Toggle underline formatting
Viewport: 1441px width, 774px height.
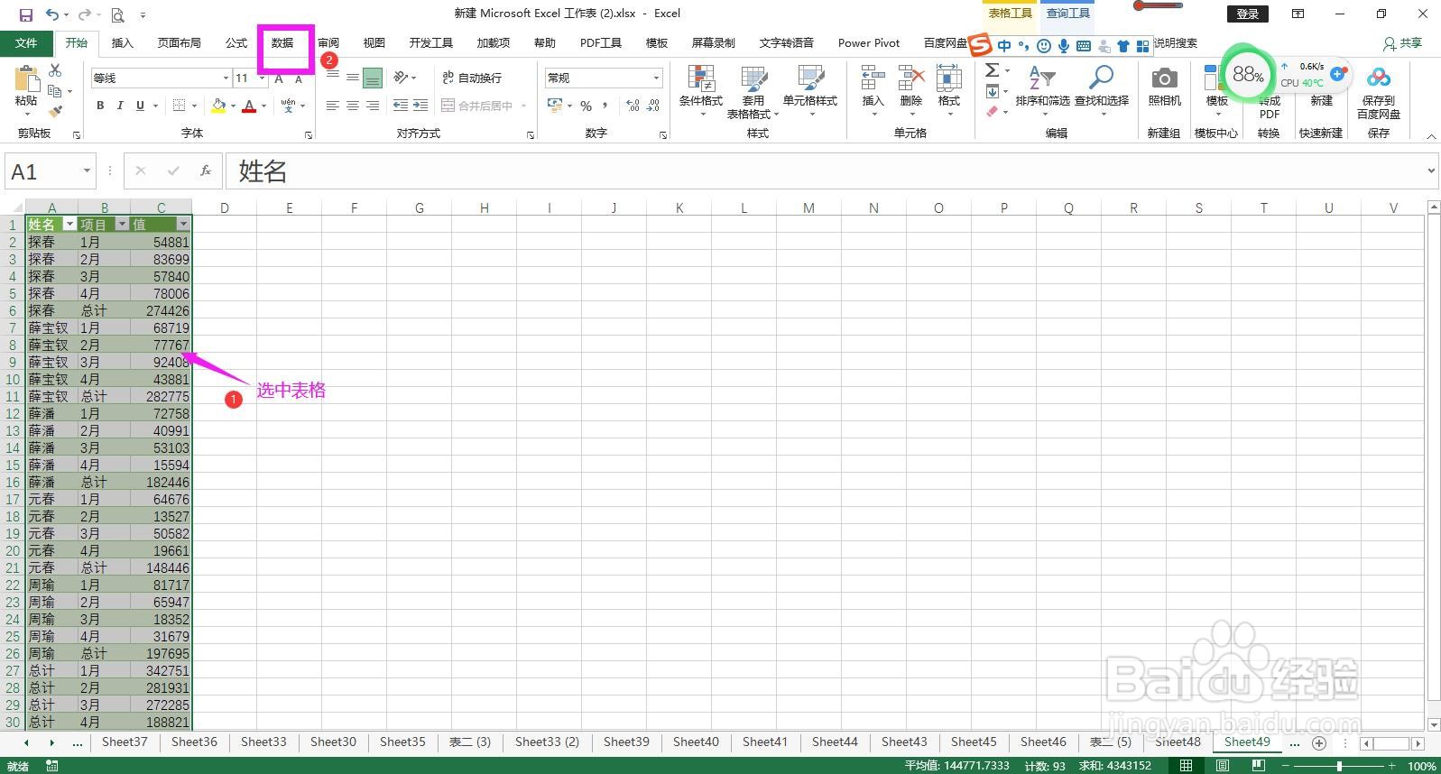[140, 106]
